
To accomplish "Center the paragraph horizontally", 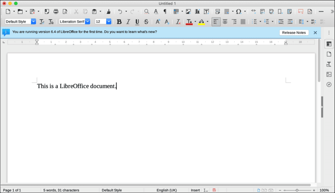I will pos(225,22).
